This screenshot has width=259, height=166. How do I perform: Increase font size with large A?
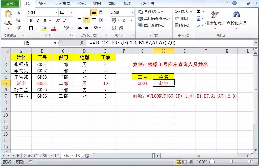58,21
